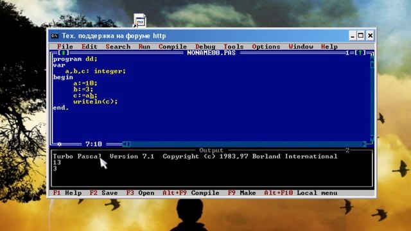This screenshot has height=231, width=411.
Task: Maximize the console window
Action: [x=361, y=36]
